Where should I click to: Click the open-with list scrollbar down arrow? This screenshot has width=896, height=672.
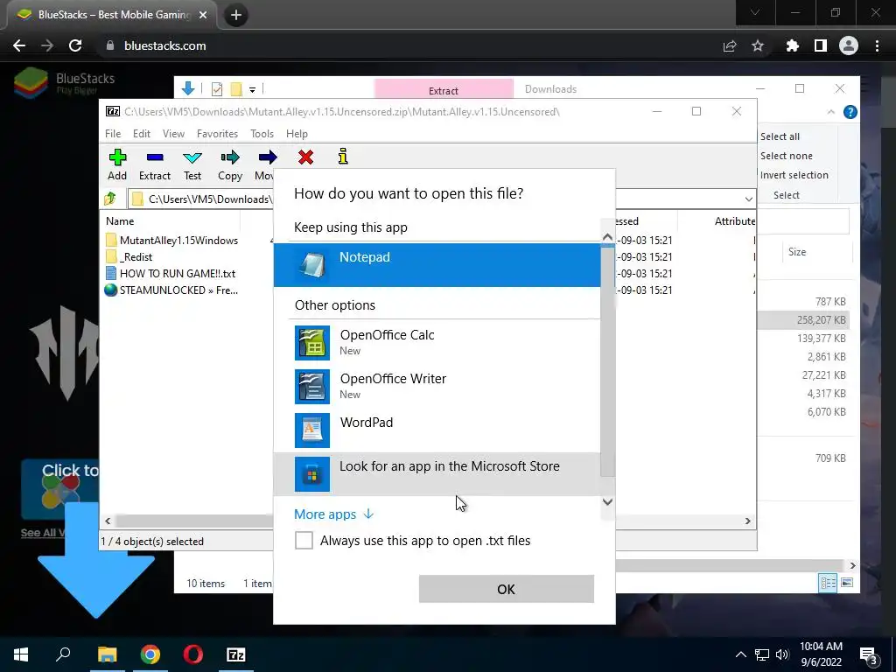click(607, 502)
